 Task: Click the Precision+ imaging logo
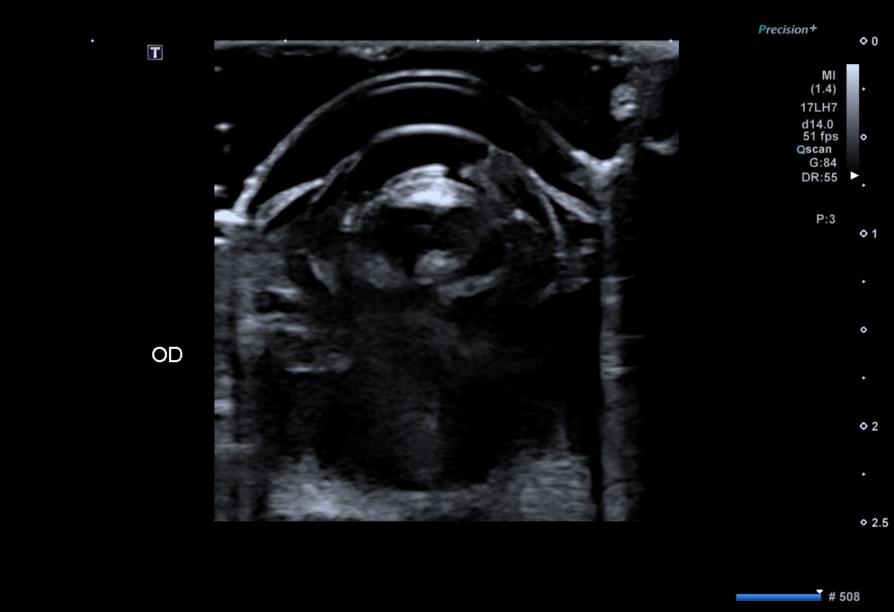(x=787, y=29)
